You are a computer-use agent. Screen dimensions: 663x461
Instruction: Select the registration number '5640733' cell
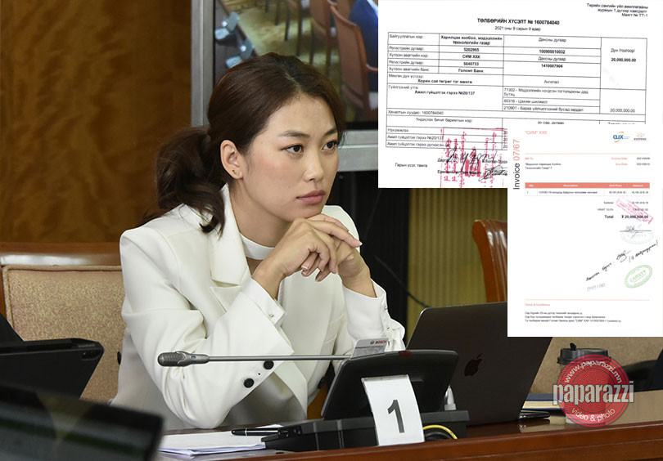tap(471, 63)
